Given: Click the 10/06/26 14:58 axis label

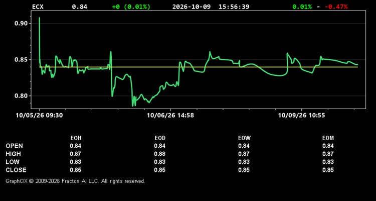Looking at the screenshot, I should (170, 116).
